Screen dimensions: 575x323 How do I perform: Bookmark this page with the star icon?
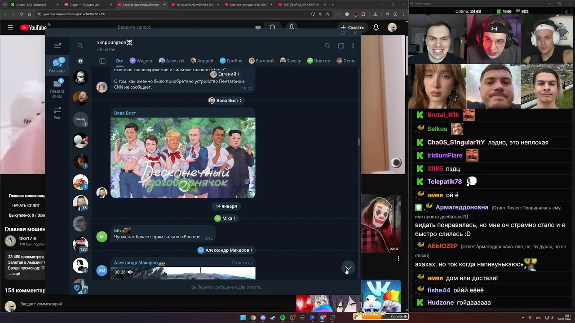click(328, 14)
